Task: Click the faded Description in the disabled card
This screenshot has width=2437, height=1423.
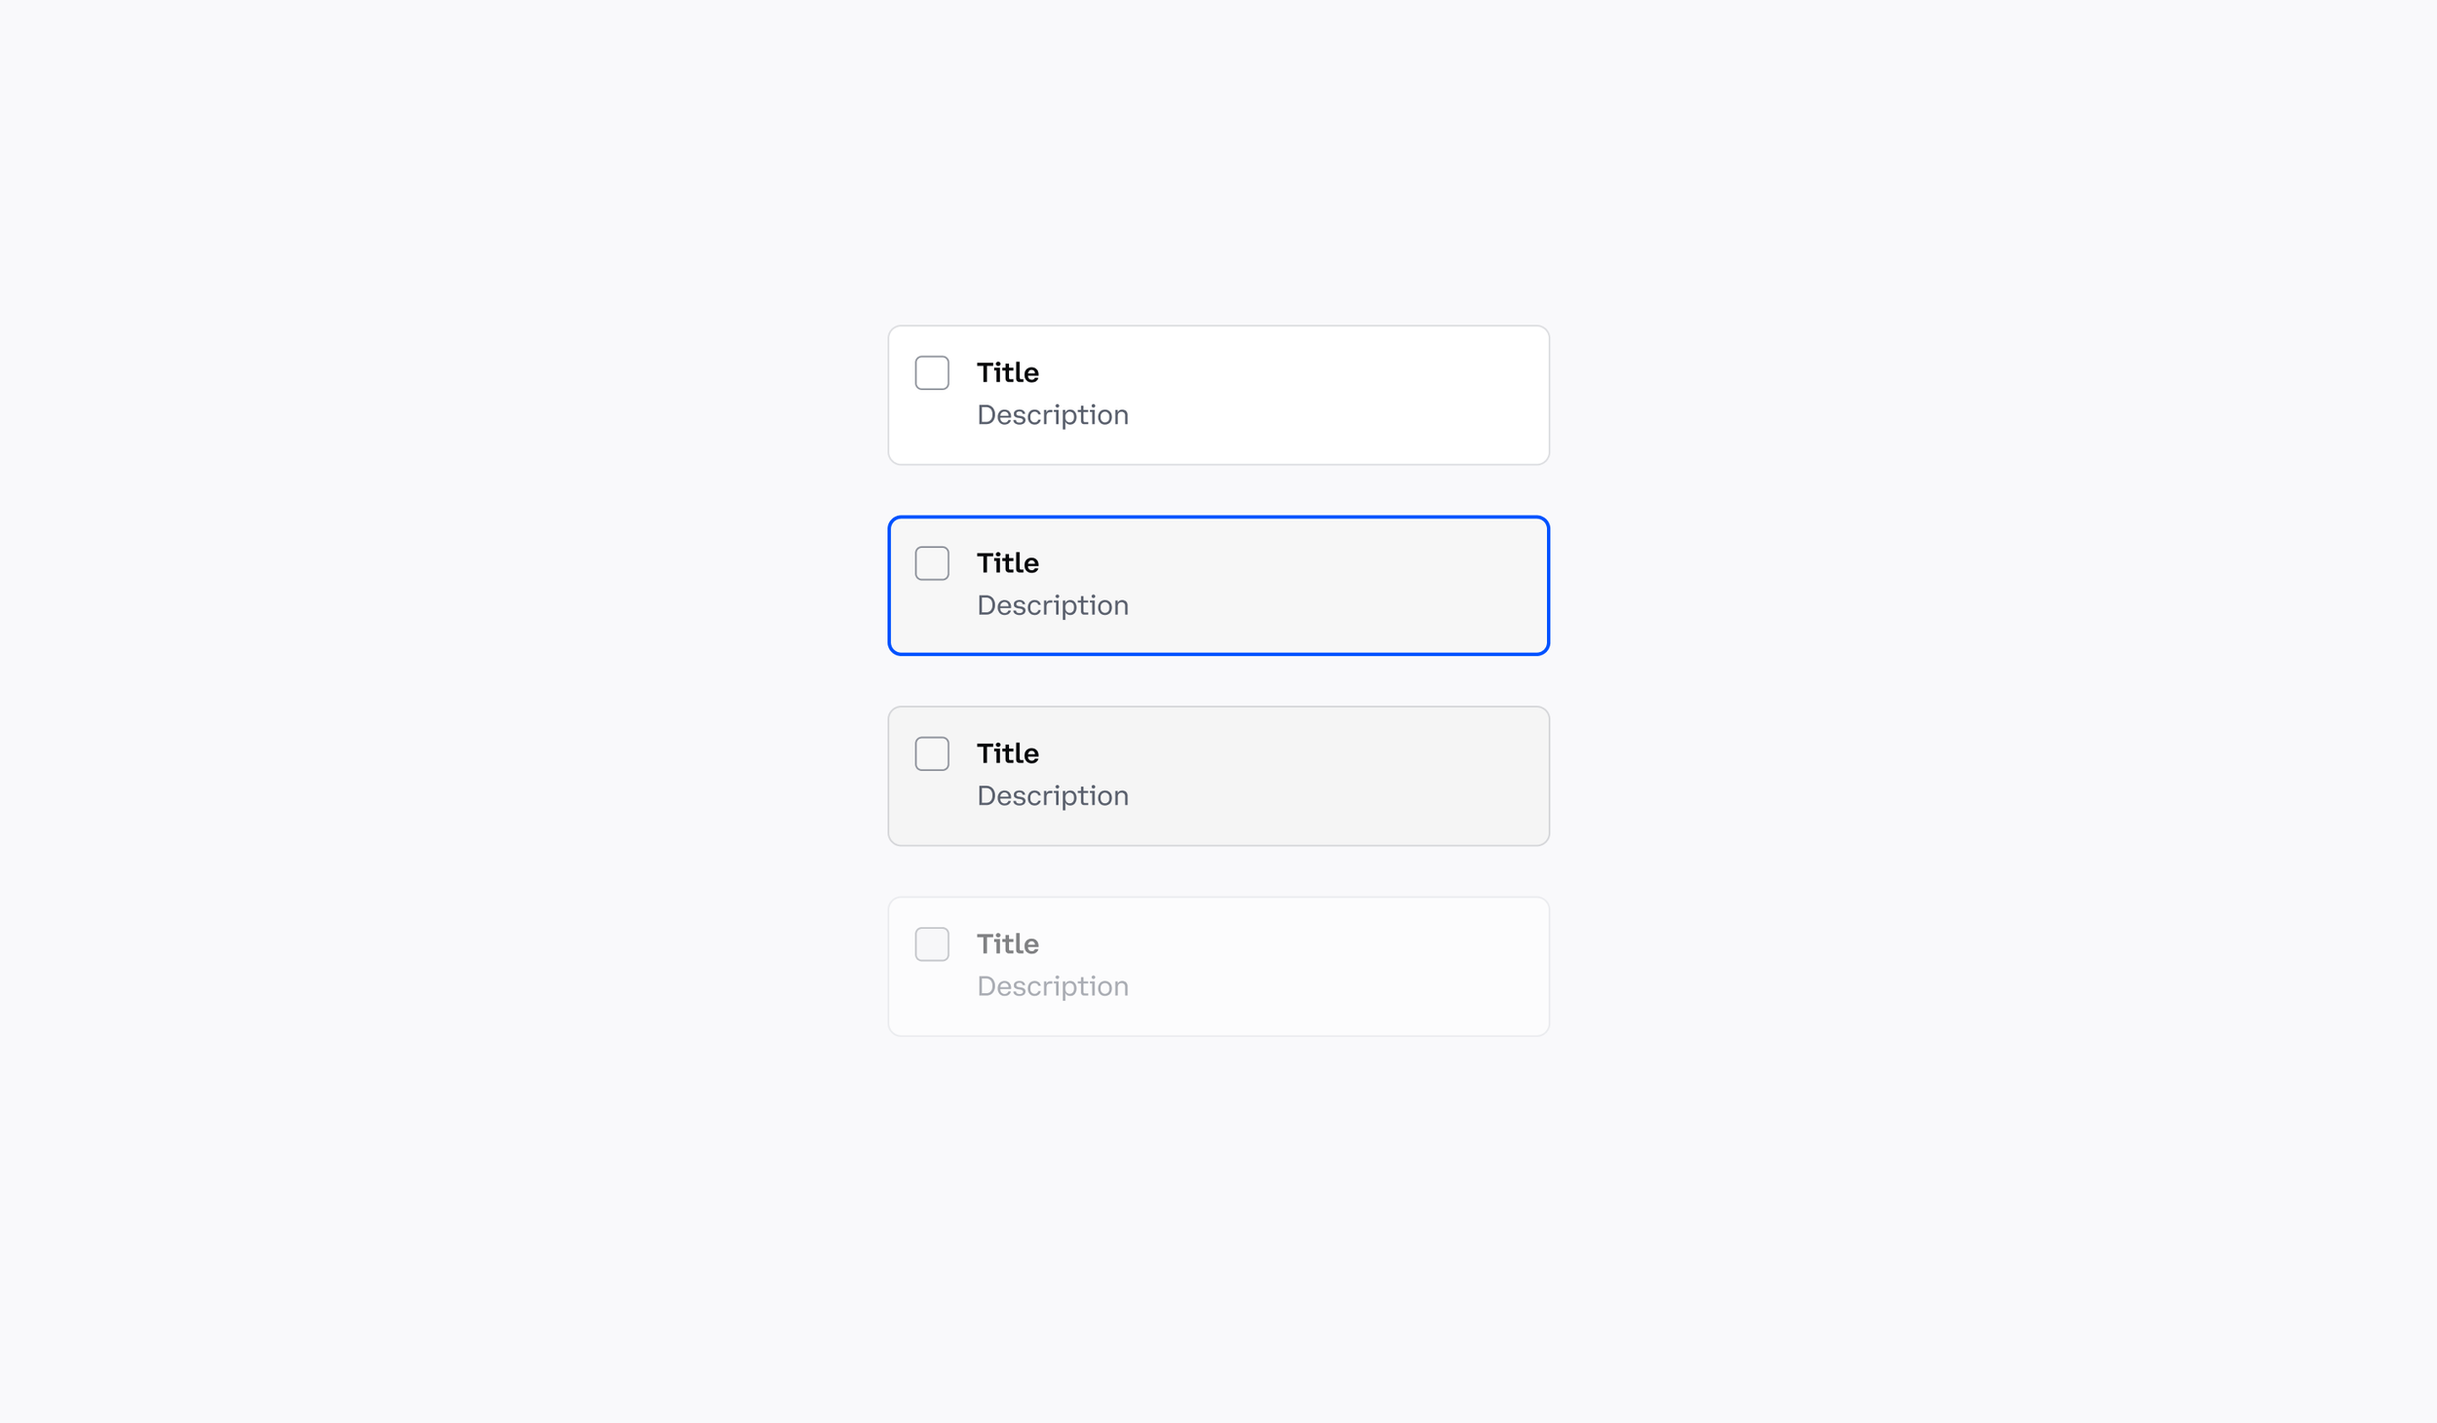Action: (1053, 987)
